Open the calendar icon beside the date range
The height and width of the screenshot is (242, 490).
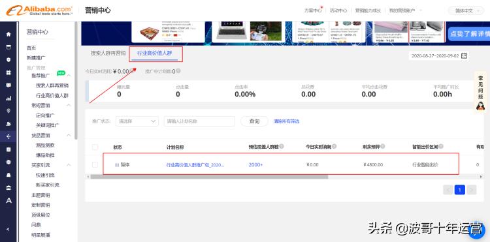[x=465, y=56]
